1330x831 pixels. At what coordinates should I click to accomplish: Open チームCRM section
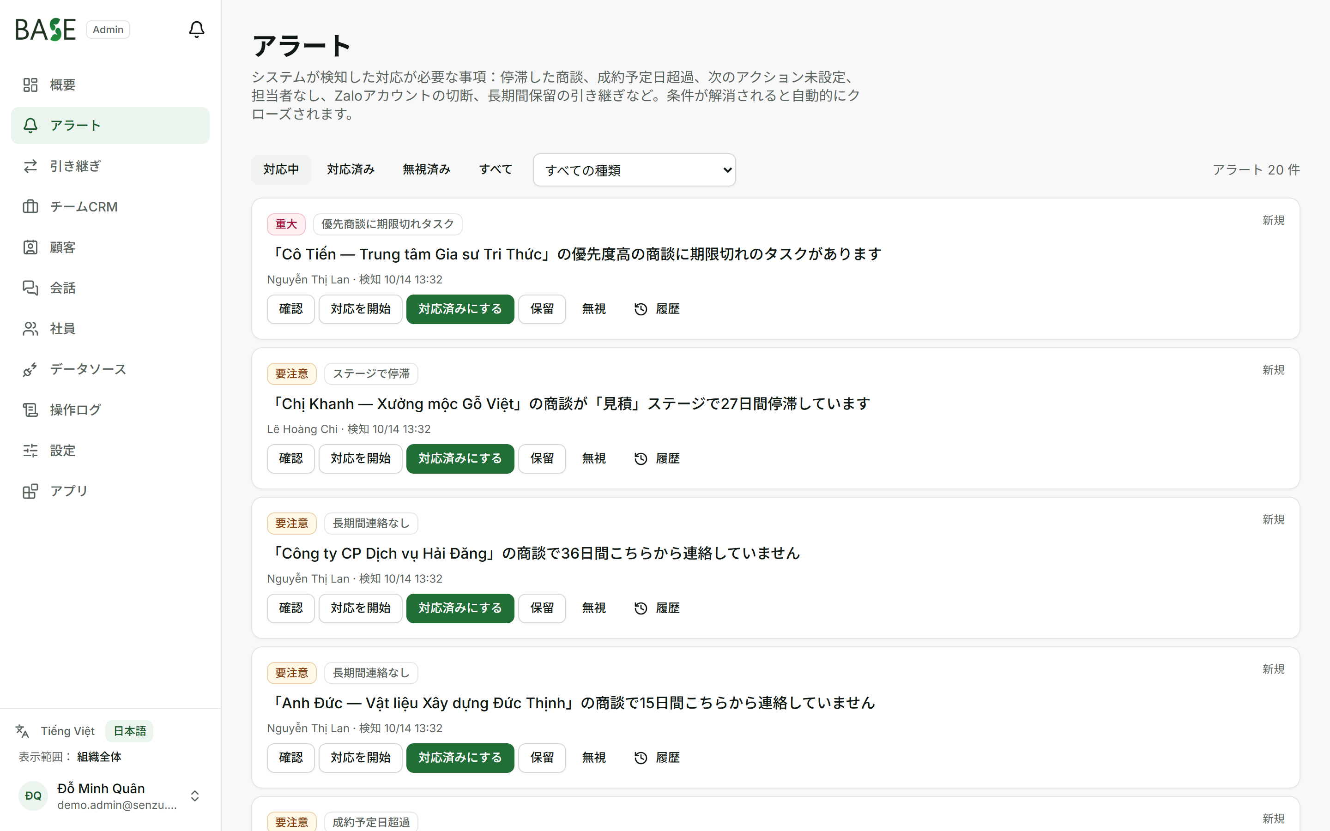tap(110, 207)
